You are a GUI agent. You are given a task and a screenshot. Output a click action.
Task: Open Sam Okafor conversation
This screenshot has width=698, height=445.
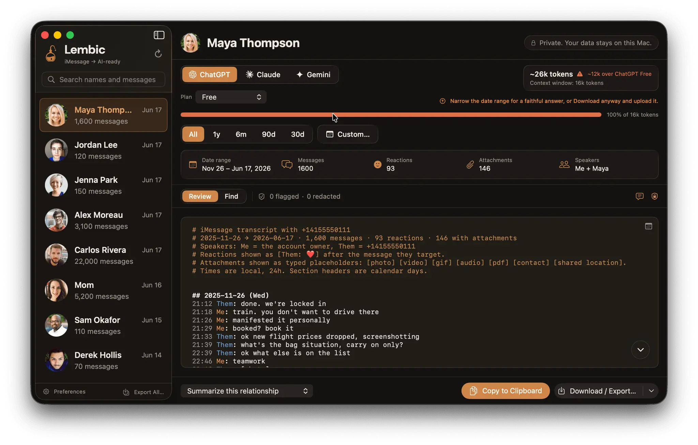[x=103, y=325]
